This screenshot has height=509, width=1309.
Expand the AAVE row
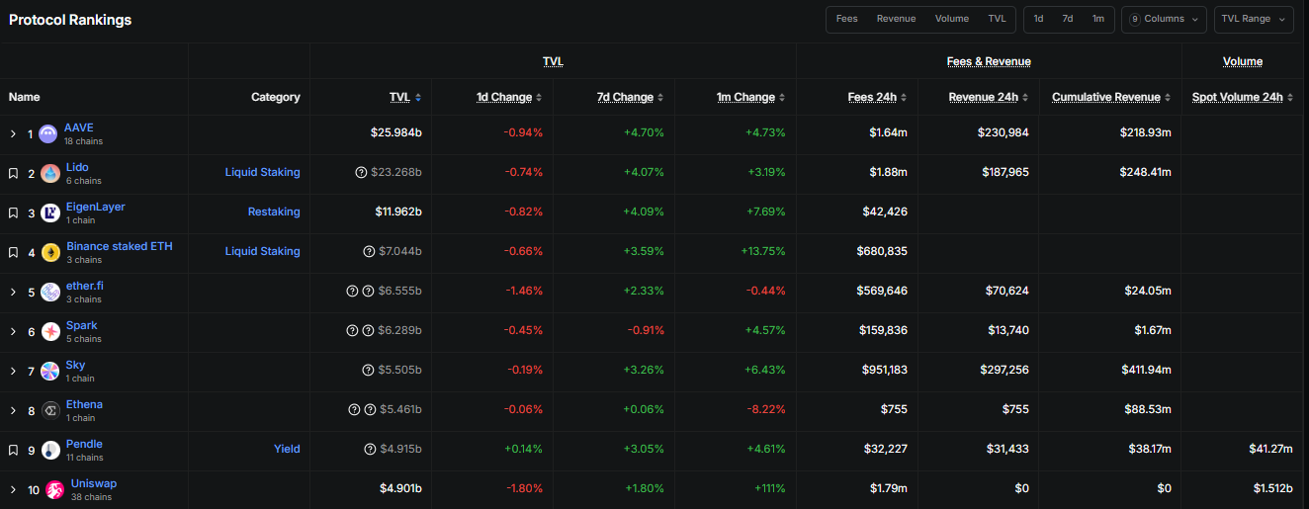[13, 133]
